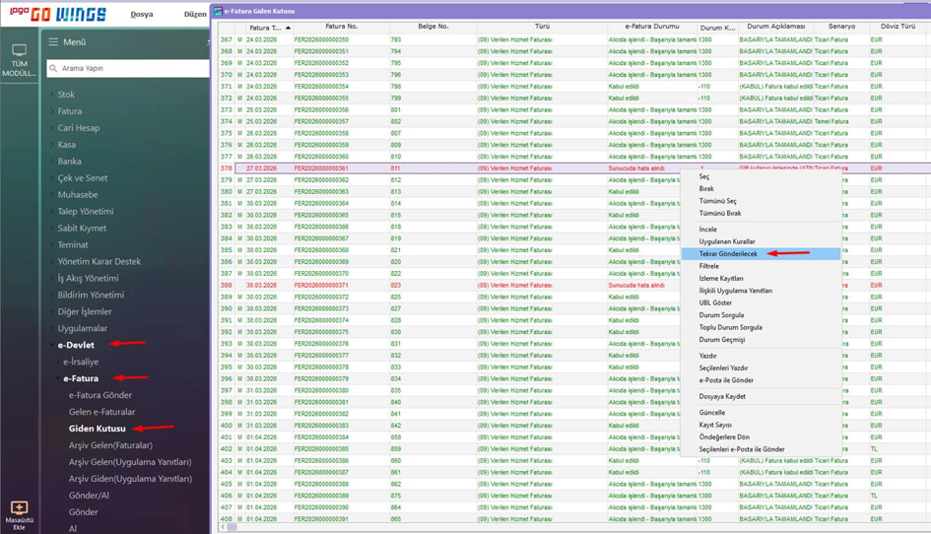
Task: Sort by the Belge No. column header
Action: 433,27
